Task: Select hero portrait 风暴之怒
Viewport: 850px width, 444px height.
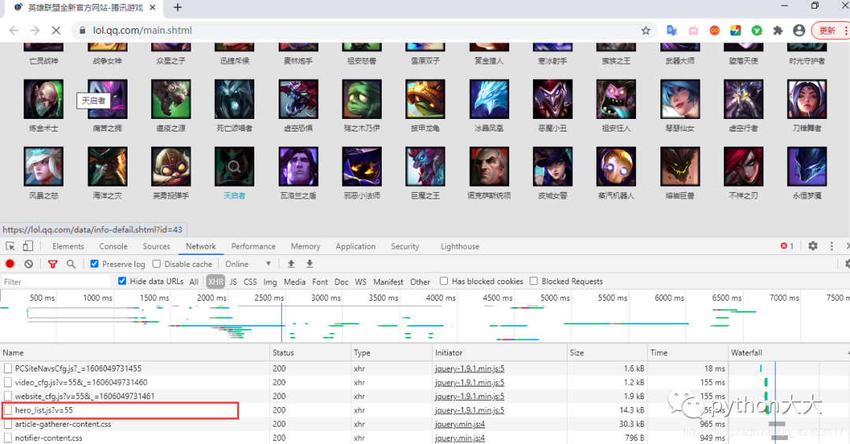Action: coord(43,166)
